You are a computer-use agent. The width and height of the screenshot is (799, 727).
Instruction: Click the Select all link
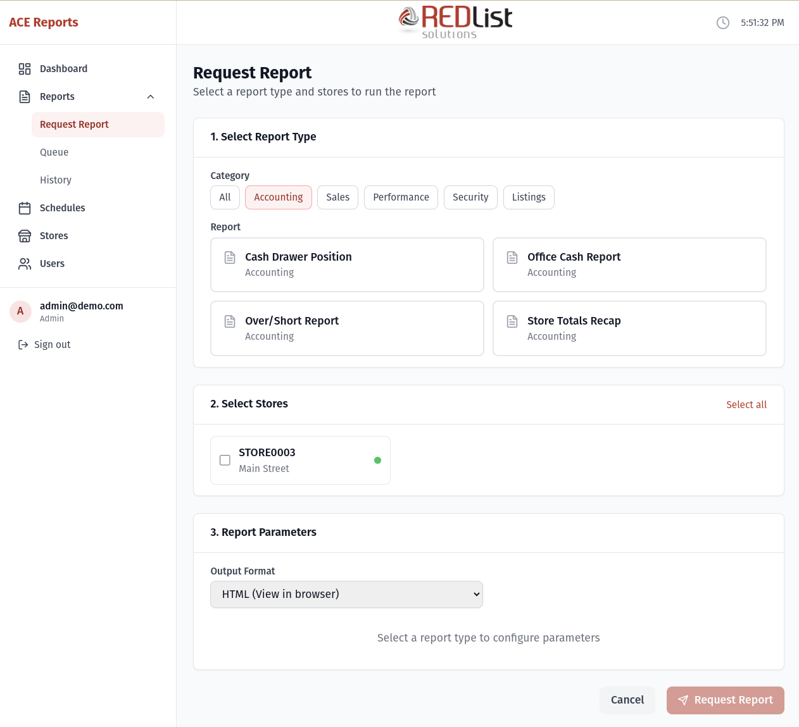tap(746, 404)
